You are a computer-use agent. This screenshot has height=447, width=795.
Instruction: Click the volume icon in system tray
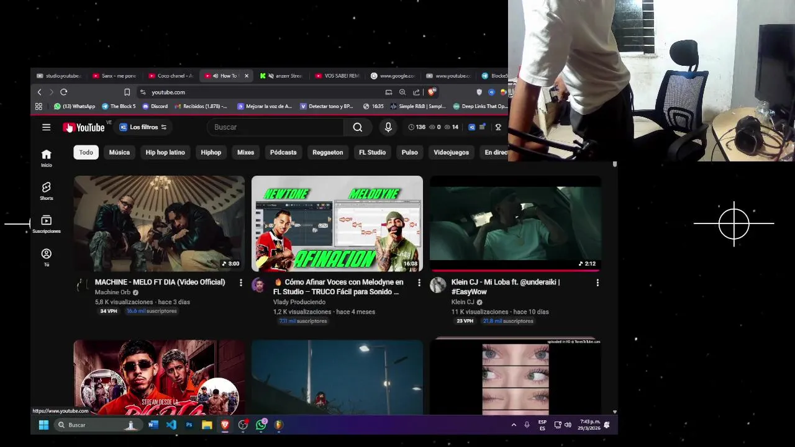point(568,425)
